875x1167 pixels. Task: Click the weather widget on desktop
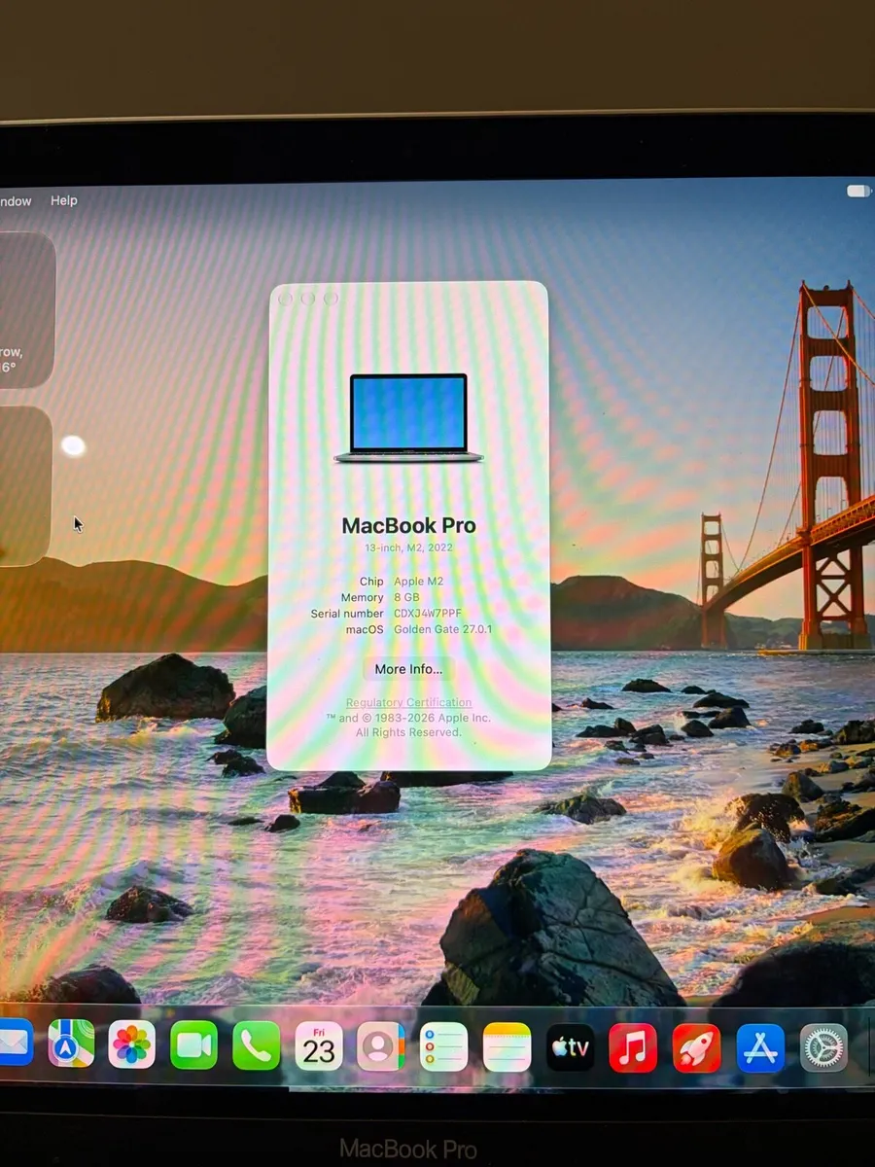point(26,309)
